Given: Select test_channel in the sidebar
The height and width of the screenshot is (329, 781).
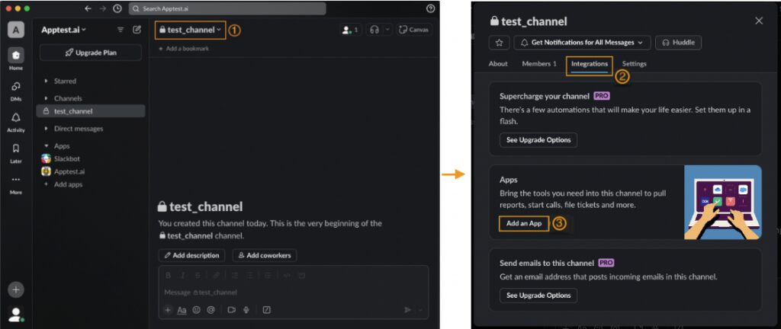Looking at the screenshot, I should pyautogui.click(x=72, y=111).
